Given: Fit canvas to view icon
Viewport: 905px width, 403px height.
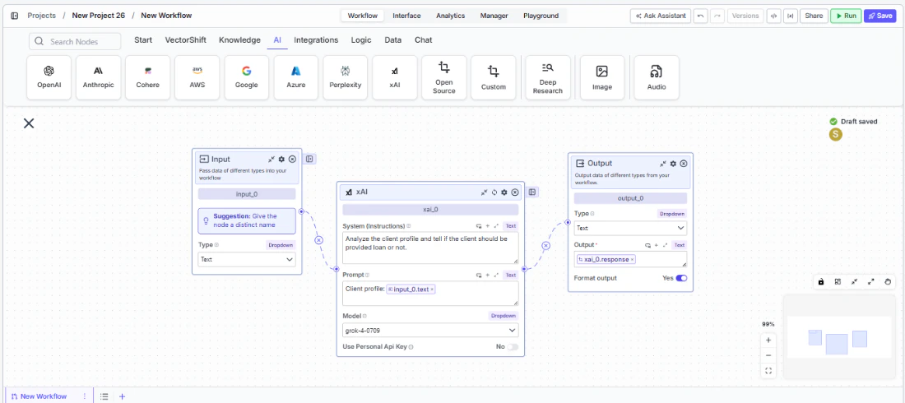Looking at the screenshot, I should tap(768, 371).
